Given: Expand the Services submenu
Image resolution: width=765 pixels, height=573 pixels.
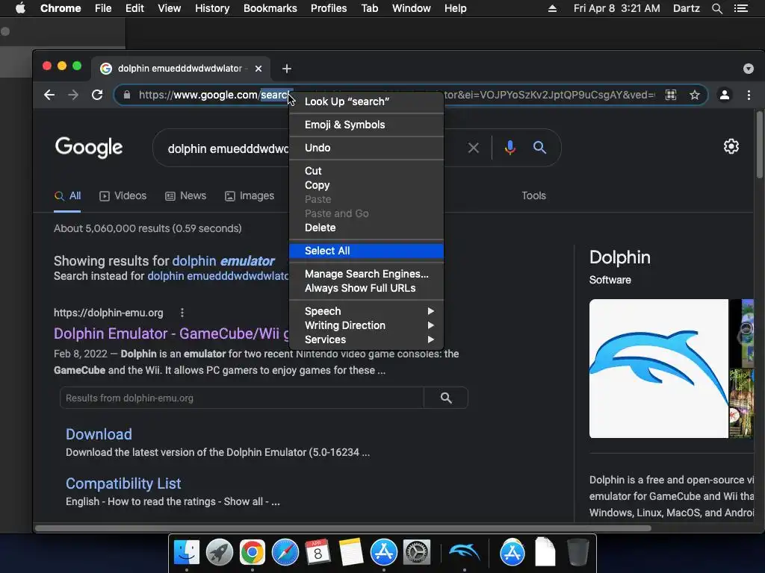Looking at the screenshot, I should point(366,339).
